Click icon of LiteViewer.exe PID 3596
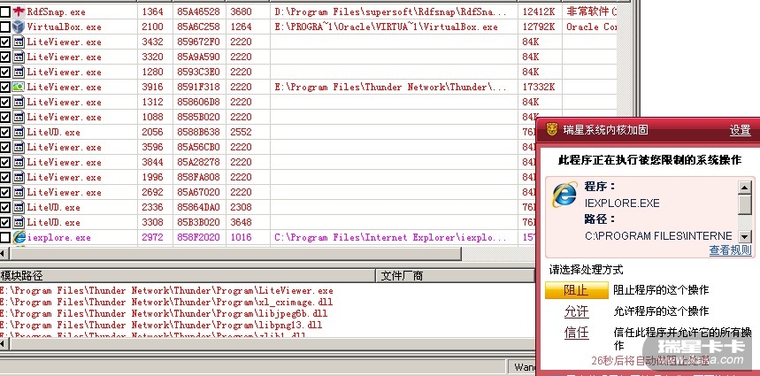This screenshot has height=376, width=760. coord(19,147)
